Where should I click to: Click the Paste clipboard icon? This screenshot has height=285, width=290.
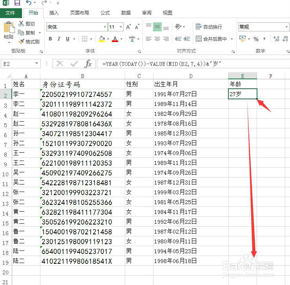pyautogui.click(x=9, y=27)
